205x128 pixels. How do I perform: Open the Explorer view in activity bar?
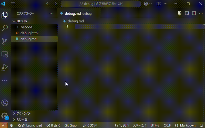(x=5, y=15)
